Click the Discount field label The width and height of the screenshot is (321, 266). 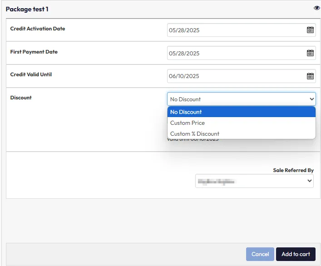click(21, 98)
